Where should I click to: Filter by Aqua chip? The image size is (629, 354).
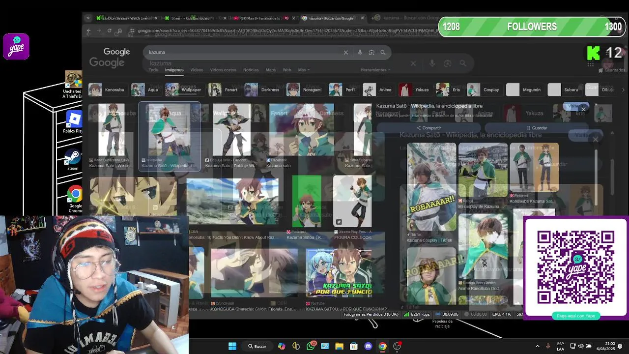pyautogui.click(x=146, y=90)
